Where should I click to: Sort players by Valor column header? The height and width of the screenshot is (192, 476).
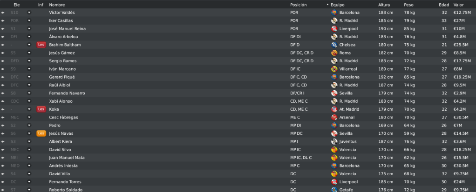click(458, 5)
